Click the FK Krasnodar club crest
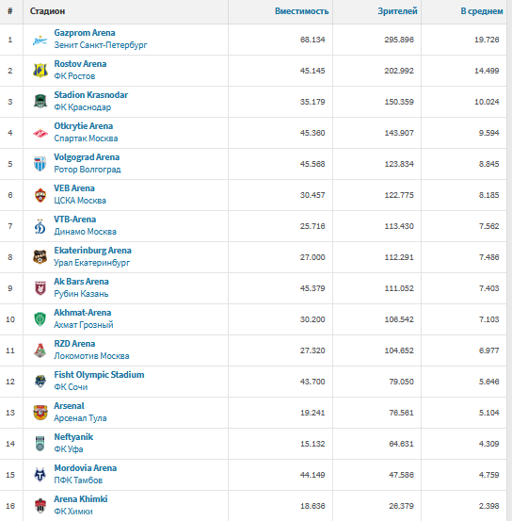 pos(40,102)
